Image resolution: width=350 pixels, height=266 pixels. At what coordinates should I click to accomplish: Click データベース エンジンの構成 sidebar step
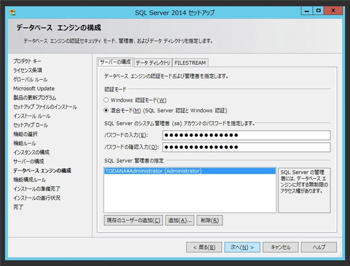[42, 170]
